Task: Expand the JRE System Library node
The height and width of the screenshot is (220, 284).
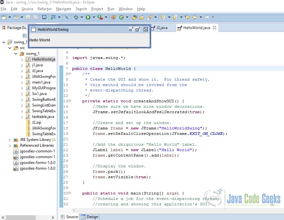Action: pos(10,140)
